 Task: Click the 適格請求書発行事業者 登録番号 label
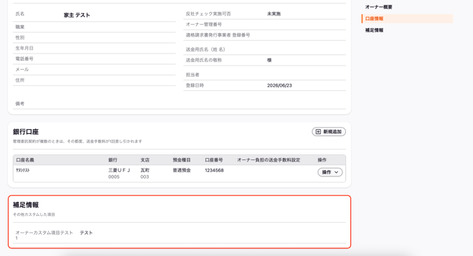coord(218,35)
